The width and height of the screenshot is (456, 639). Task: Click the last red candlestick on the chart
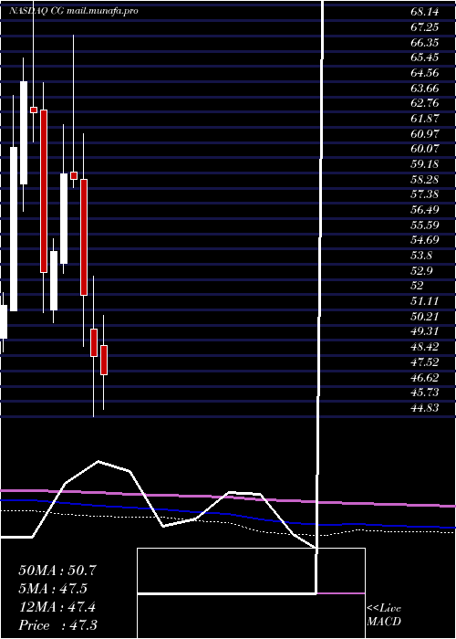(x=104, y=360)
